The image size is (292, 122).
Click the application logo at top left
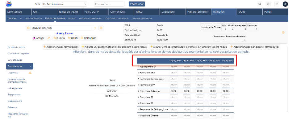point(9,4)
